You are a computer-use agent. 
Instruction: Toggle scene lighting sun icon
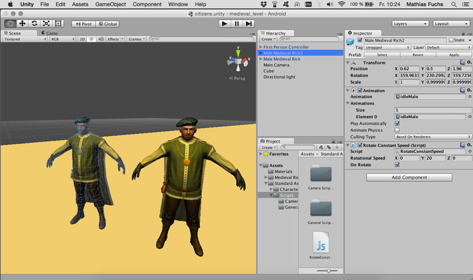tap(91, 39)
